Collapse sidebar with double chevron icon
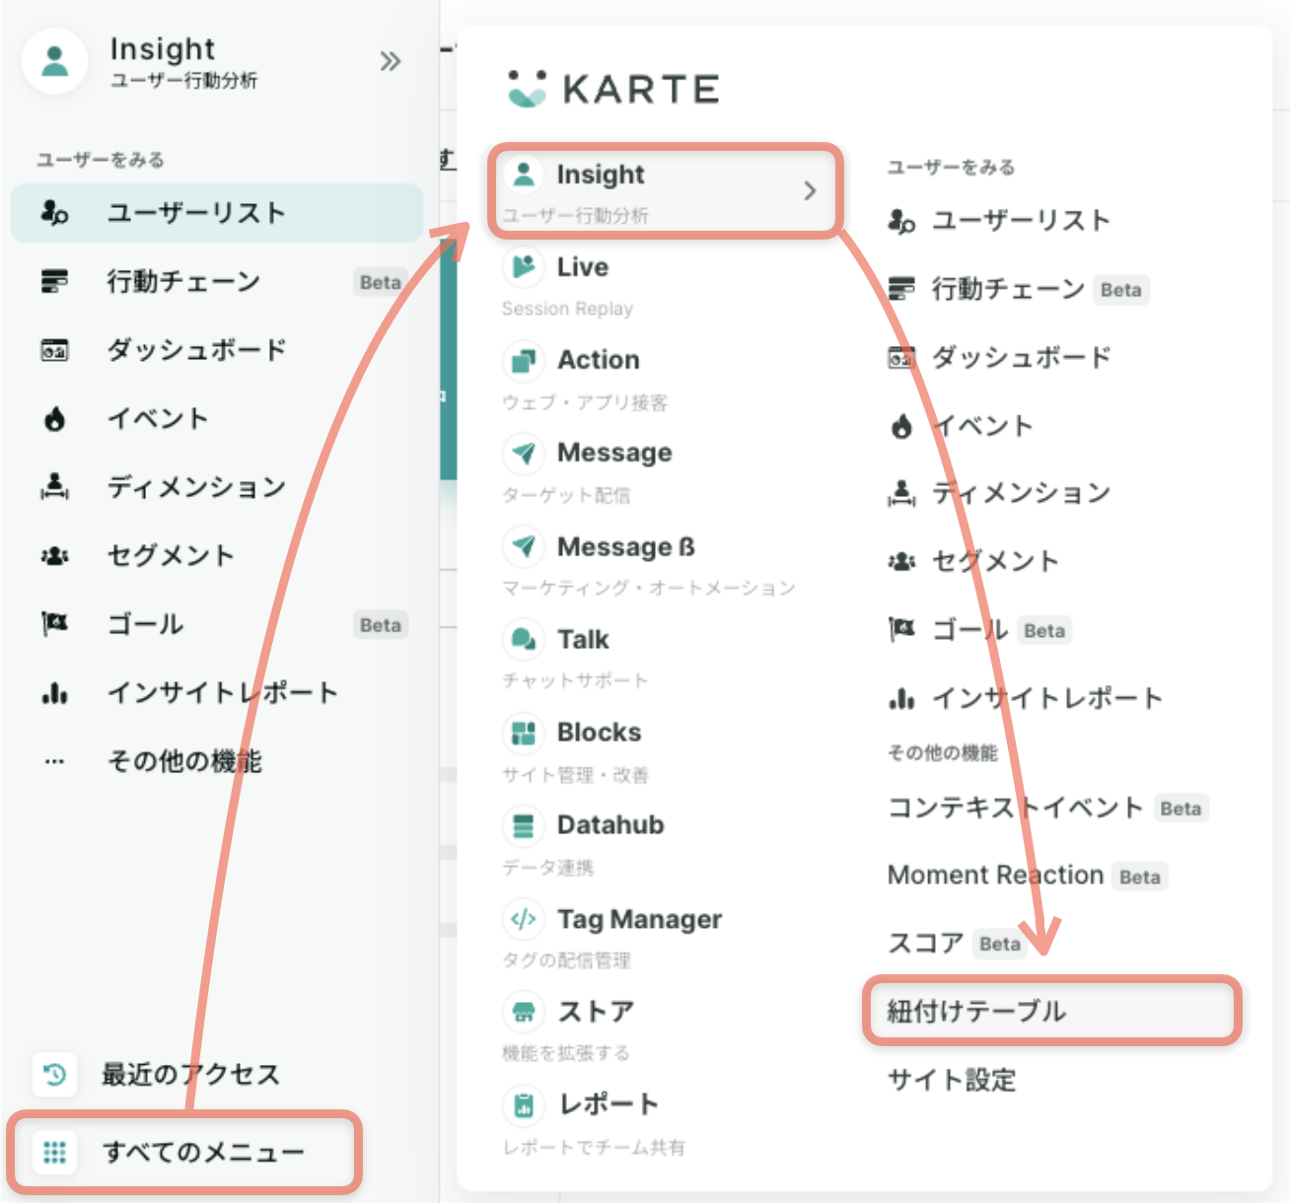 pos(391,61)
